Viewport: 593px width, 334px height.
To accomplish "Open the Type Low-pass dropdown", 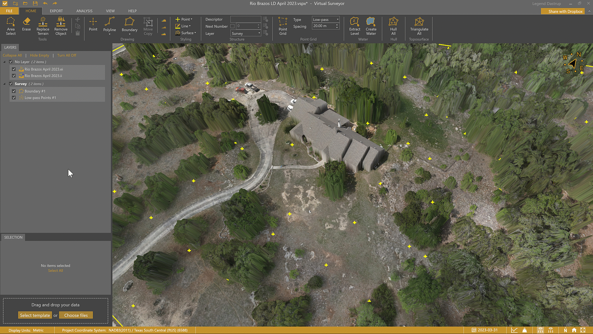I will [x=326, y=19].
